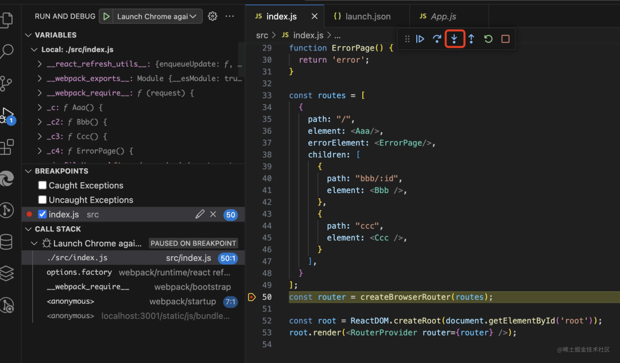Open Edge tools activity bar icon

7,178
